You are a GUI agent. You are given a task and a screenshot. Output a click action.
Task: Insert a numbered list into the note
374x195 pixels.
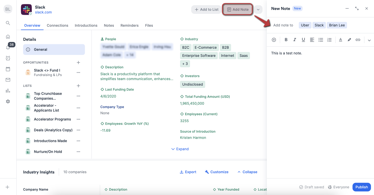click(329, 40)
